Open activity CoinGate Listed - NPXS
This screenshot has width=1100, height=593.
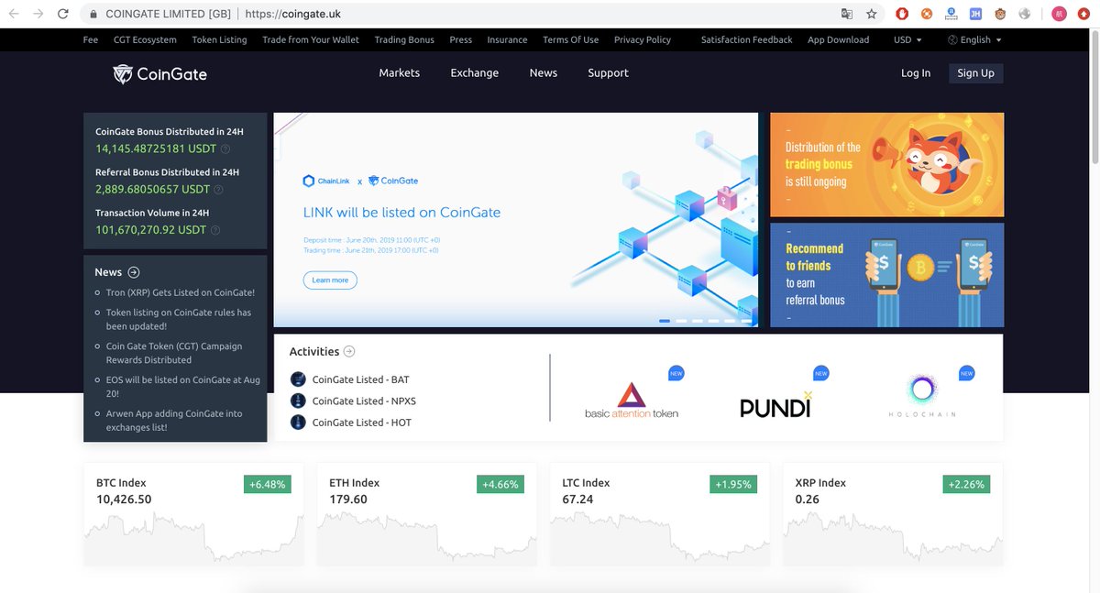click(364, 401)
